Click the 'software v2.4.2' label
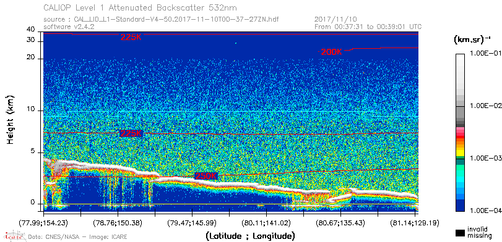502x242 pixels. 69,27
